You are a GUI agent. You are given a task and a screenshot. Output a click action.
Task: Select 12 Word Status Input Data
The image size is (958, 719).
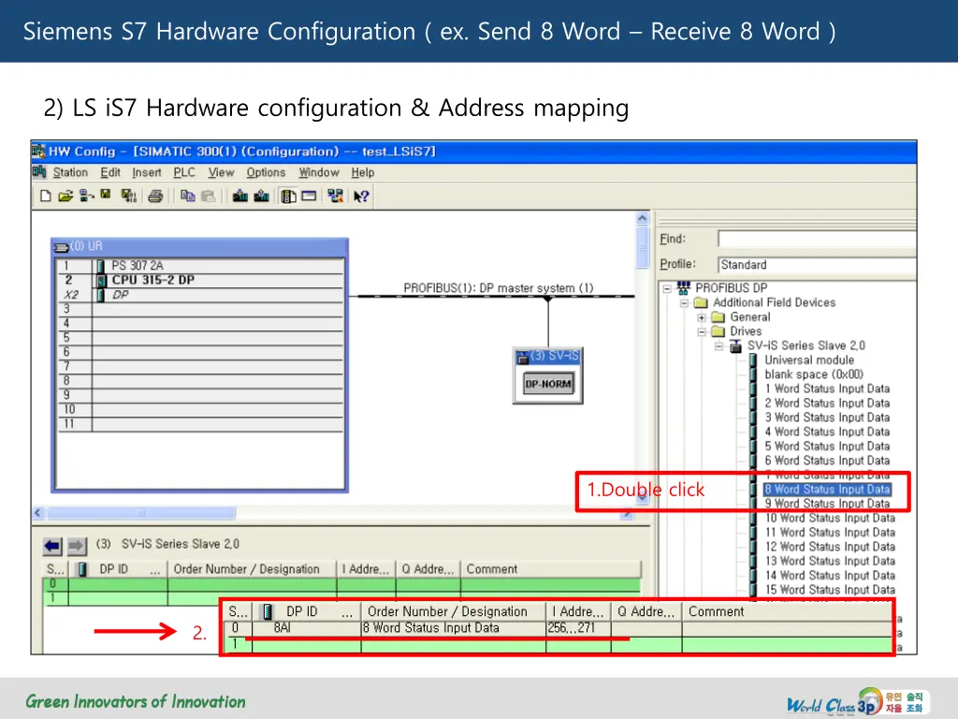831,547
